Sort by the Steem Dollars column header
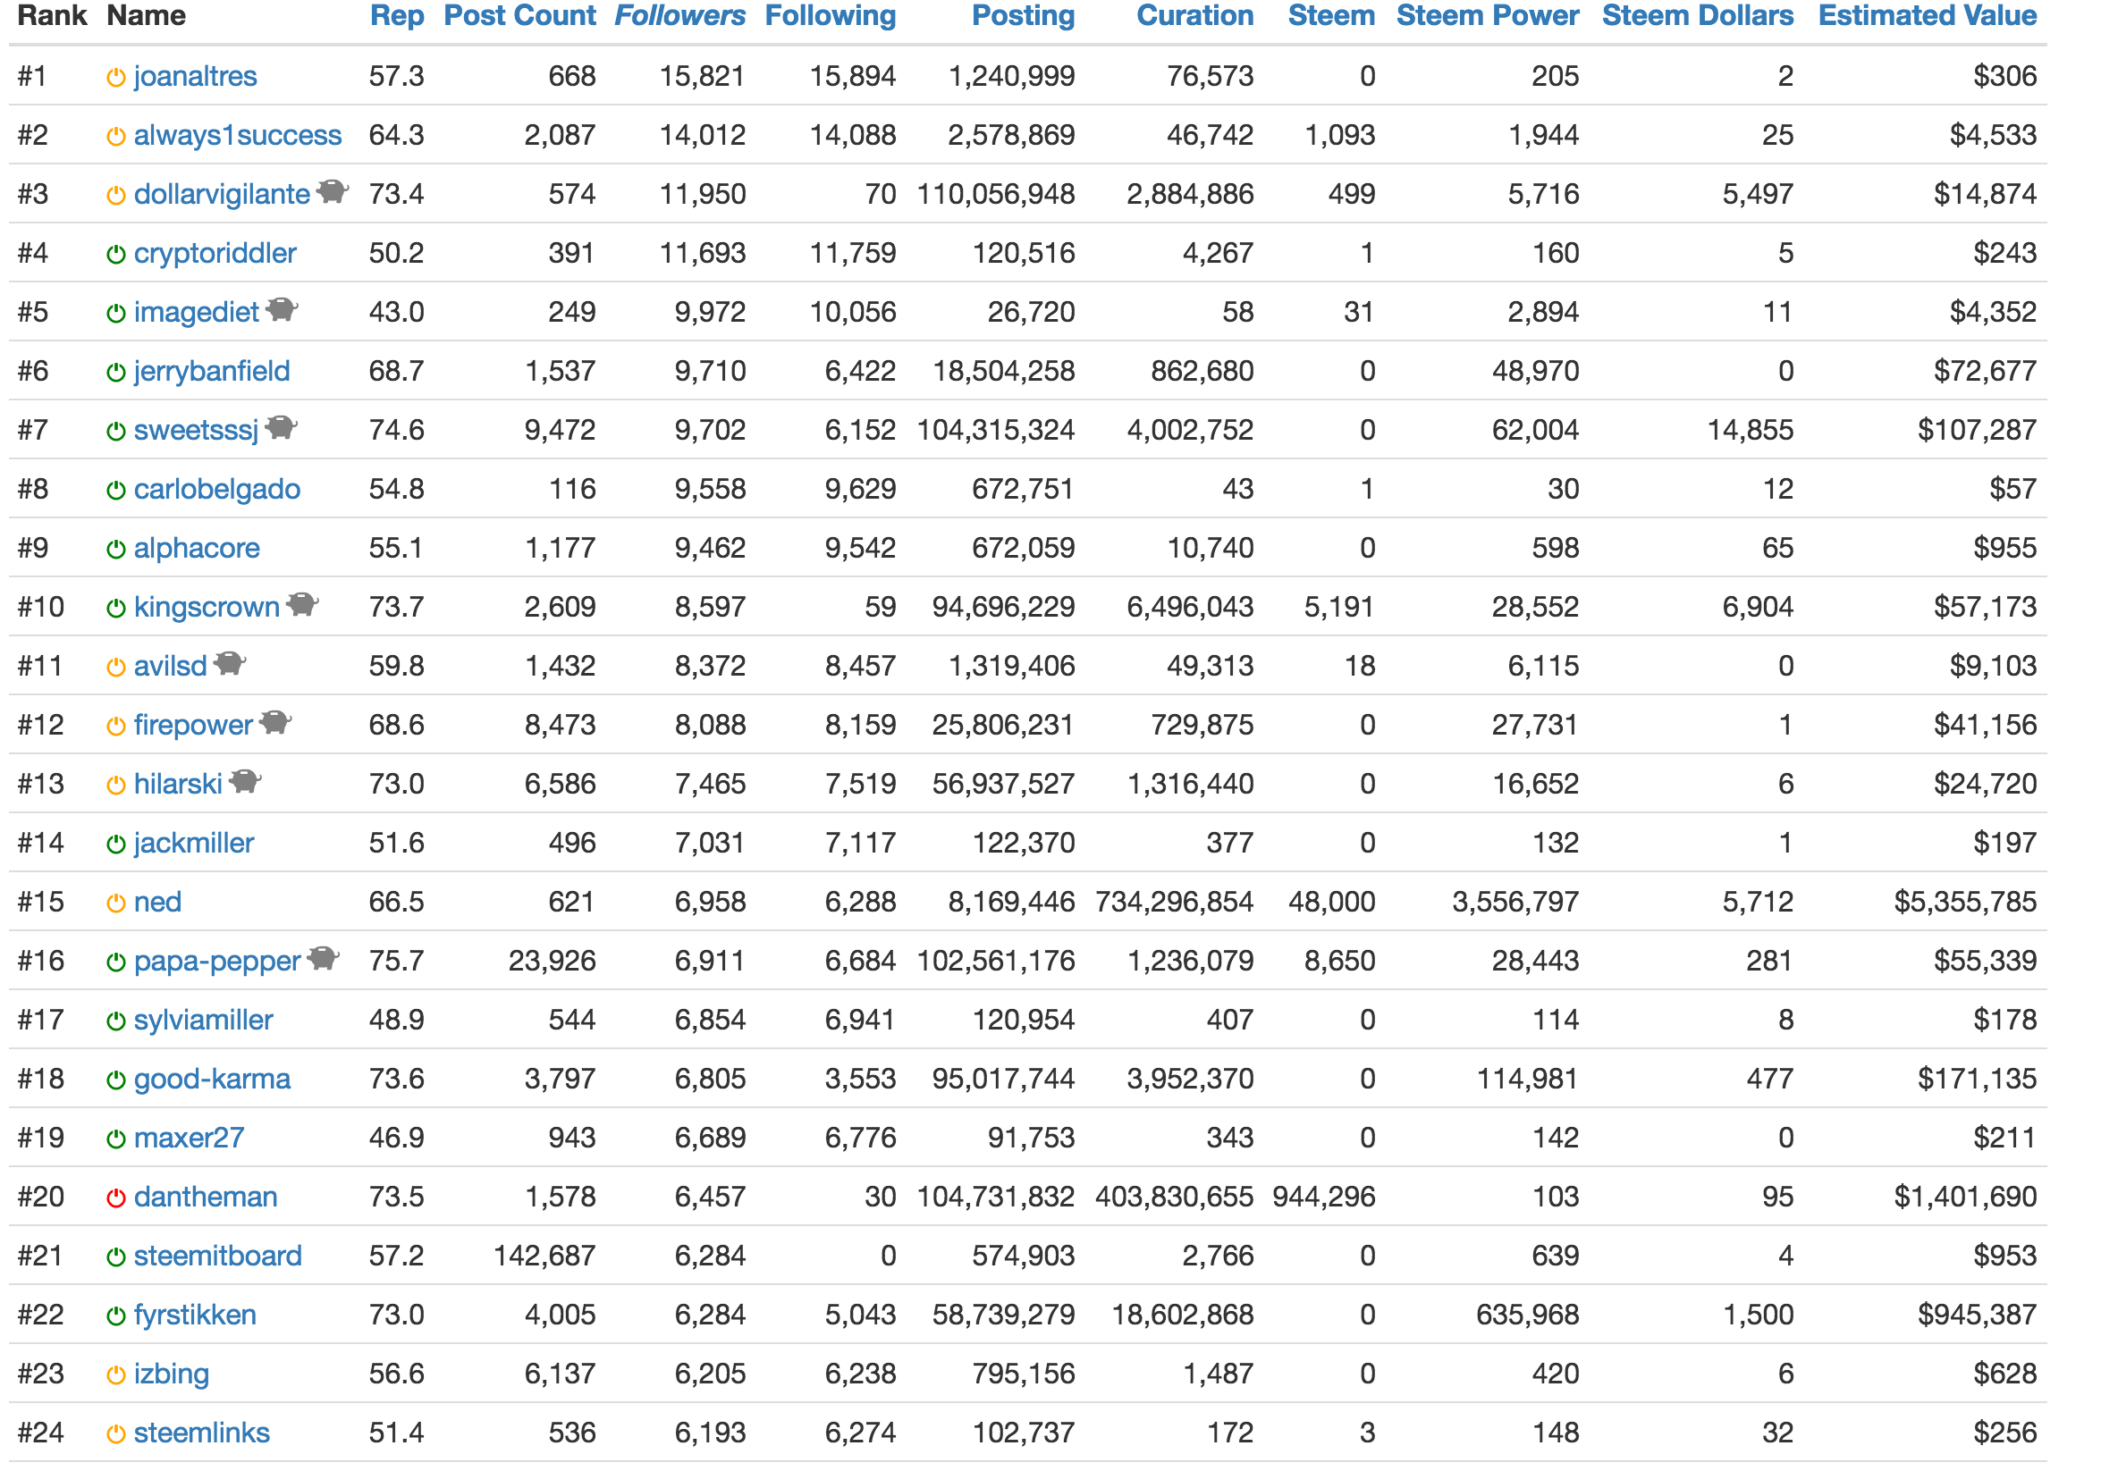Viewport: 2101px width, 1471px height. [1699, 15]
